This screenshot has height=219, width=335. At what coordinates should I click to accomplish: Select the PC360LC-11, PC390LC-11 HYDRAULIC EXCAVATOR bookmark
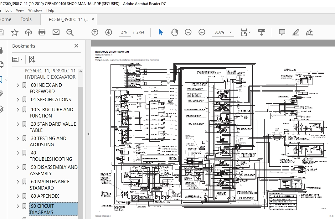coord(50,74)
